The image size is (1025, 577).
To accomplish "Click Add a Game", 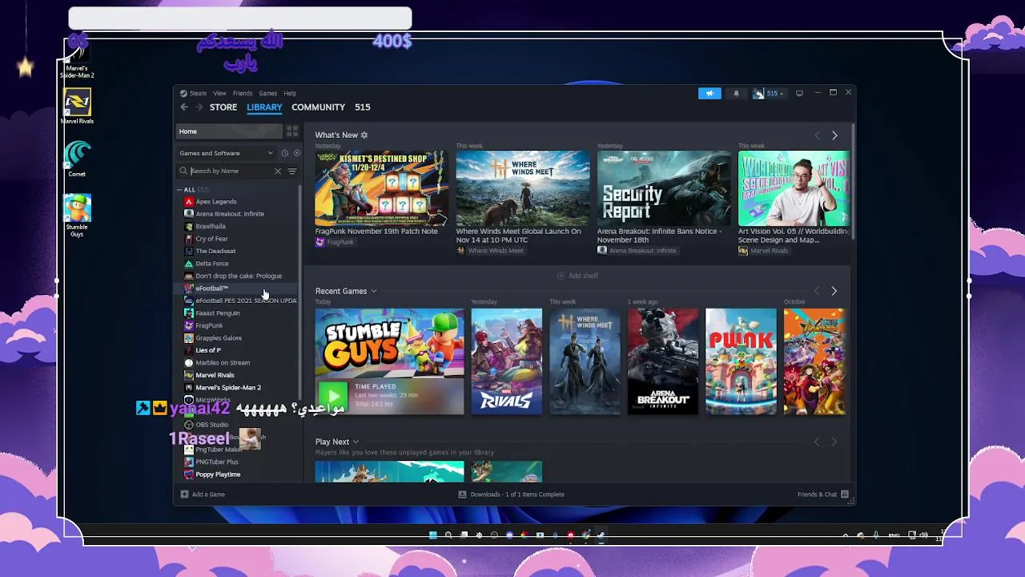I will (203, 494).
